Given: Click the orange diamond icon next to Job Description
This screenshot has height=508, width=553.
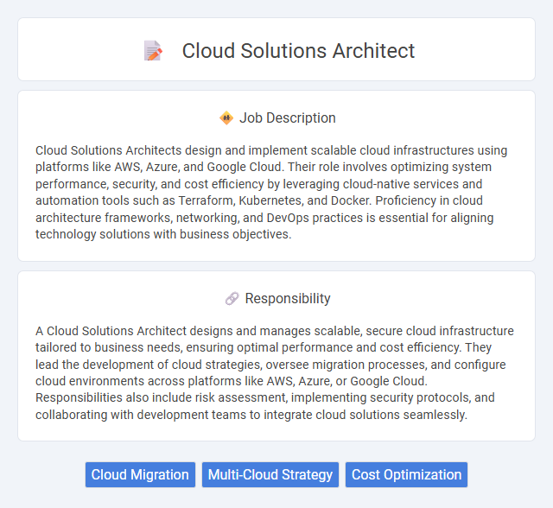Looking at the screenshot, I should (226, 118).
